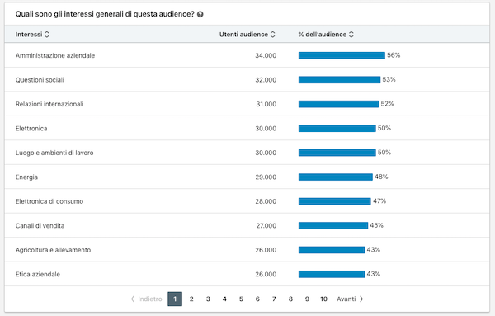Navigate to page 7
495x316 pixels.
coord(274,299)
